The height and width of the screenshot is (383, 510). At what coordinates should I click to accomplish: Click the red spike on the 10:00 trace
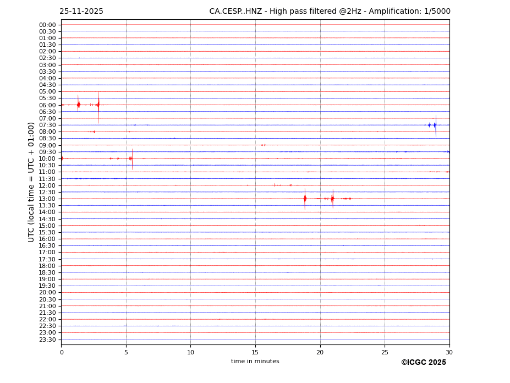[131, 158]
